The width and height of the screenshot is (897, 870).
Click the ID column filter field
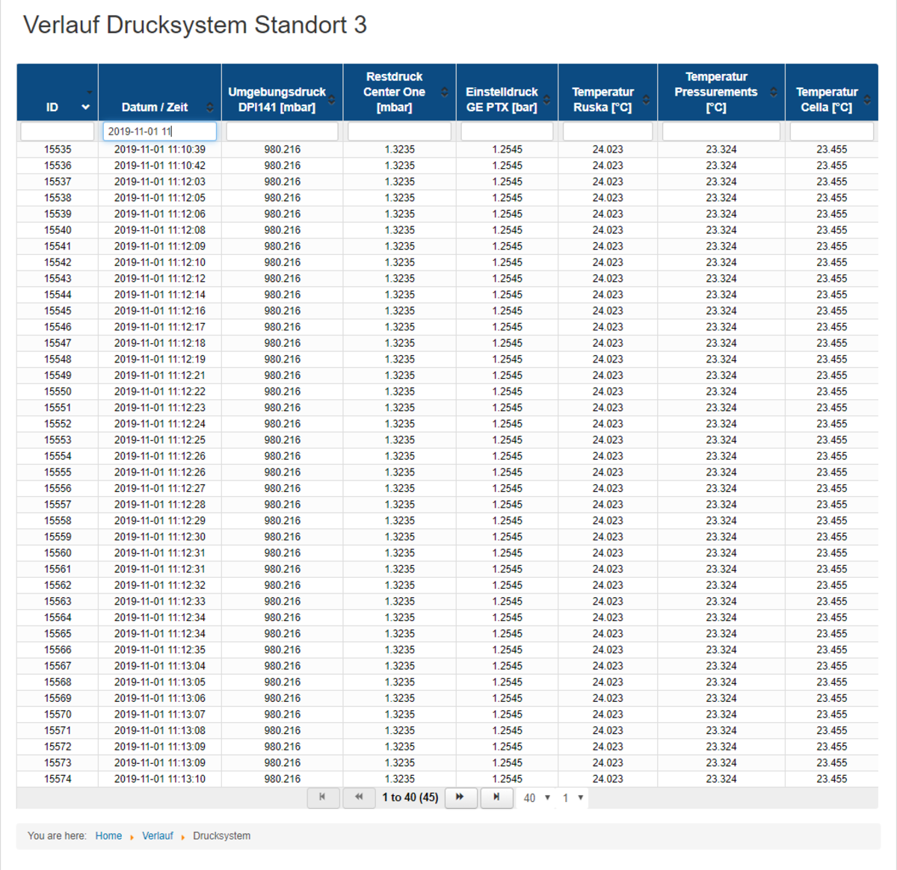click(58, 132)
